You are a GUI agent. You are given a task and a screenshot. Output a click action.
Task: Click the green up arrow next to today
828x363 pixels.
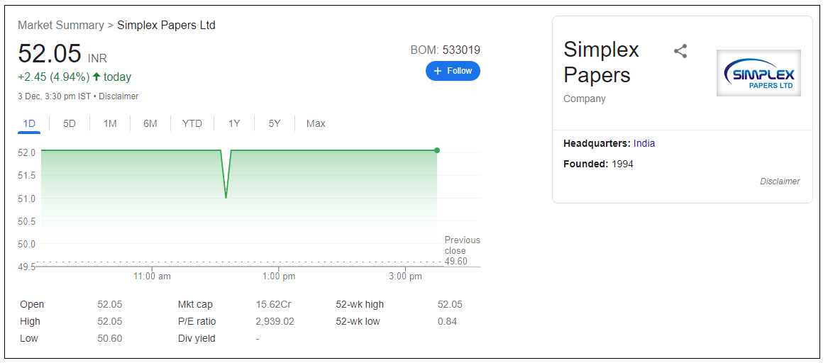coord(96,77)
